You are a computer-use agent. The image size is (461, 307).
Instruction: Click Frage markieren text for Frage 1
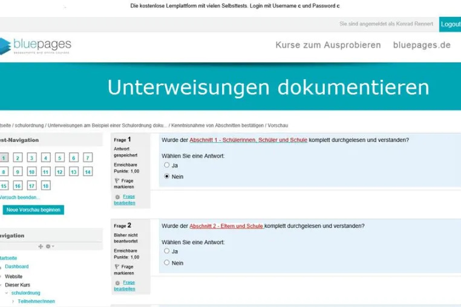(125, 184)
